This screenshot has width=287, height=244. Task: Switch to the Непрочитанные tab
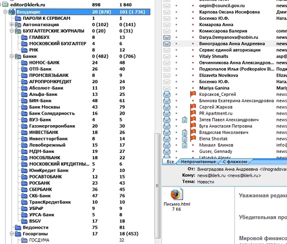point(198,162)
